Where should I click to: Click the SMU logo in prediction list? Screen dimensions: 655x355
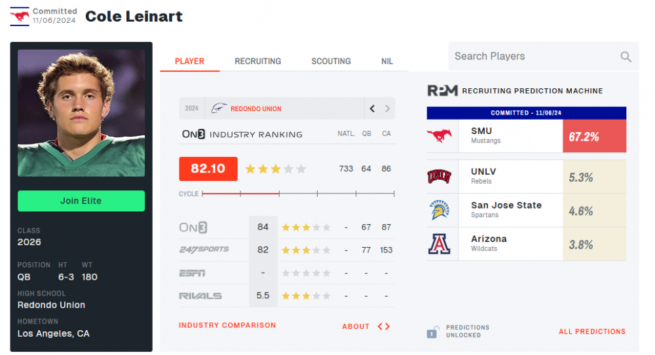pos(440,136)
